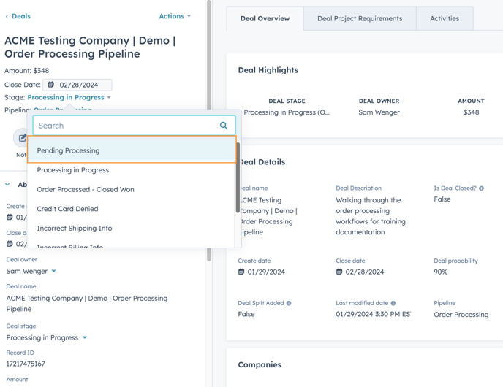The width and height of the screenshot is (503, 387).
Task: Switch to Deal Overview tab
Action: pyautogui.click(x=265, y=18)
